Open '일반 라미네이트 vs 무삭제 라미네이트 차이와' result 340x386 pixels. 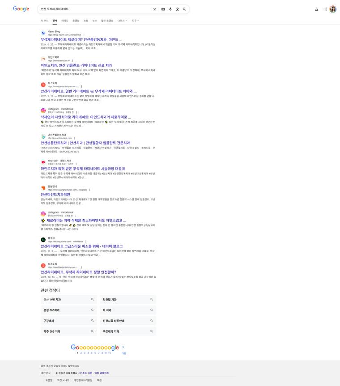coord(89,91)
